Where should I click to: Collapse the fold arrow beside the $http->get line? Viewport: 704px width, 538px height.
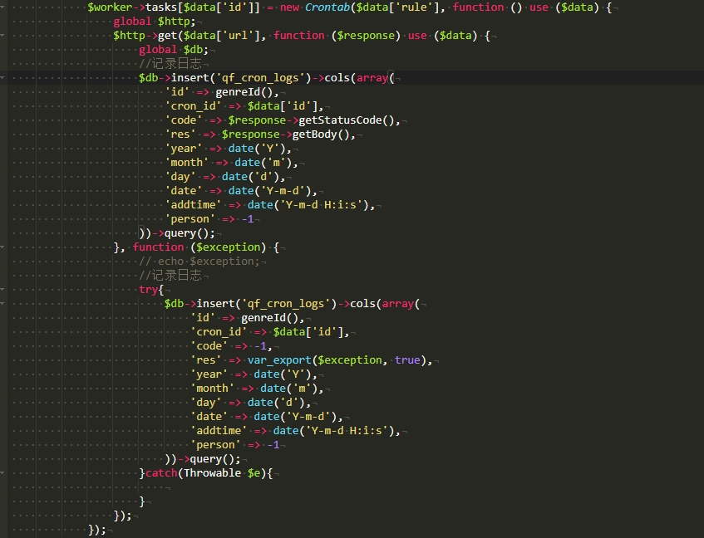pos(2,35)
